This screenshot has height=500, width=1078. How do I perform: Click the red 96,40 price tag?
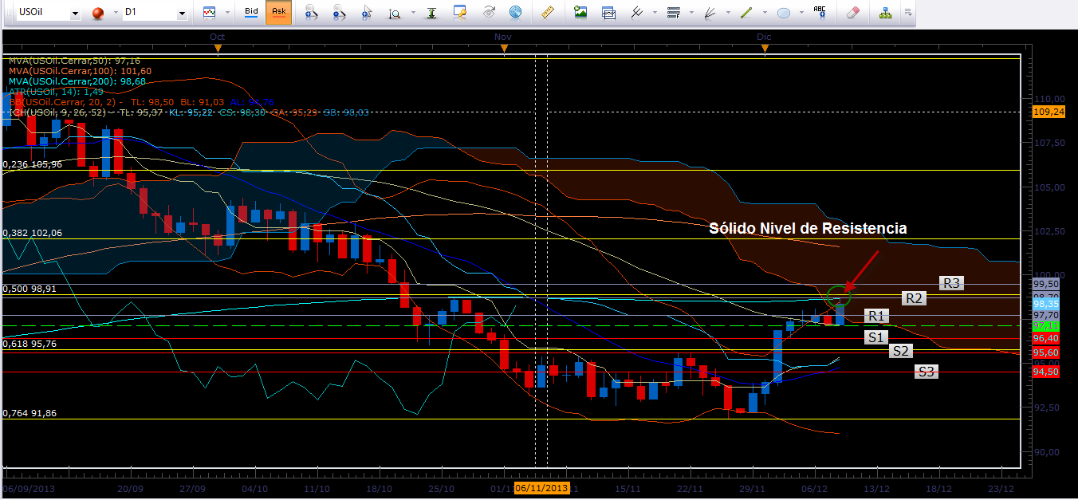click(x=1045, y=338)
